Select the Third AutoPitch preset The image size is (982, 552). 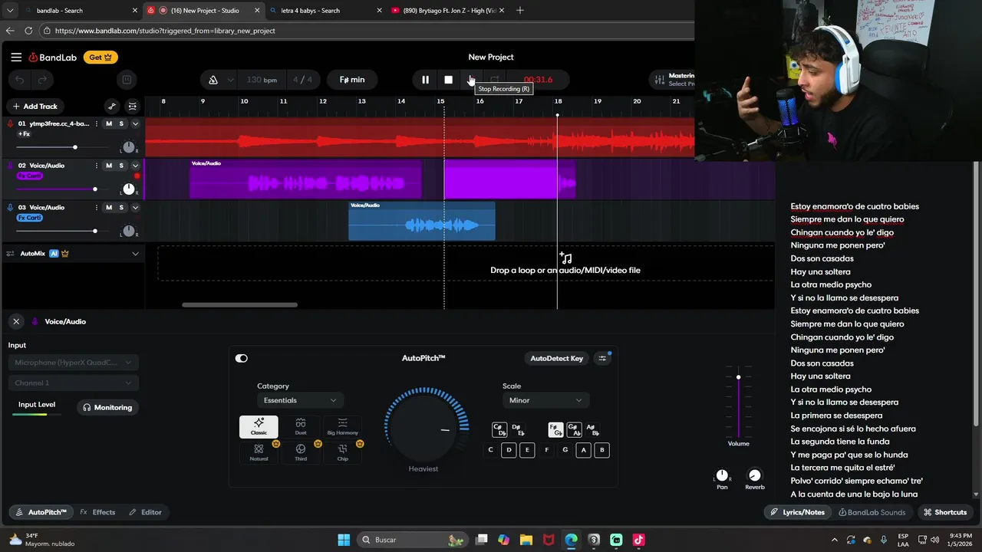301,452
